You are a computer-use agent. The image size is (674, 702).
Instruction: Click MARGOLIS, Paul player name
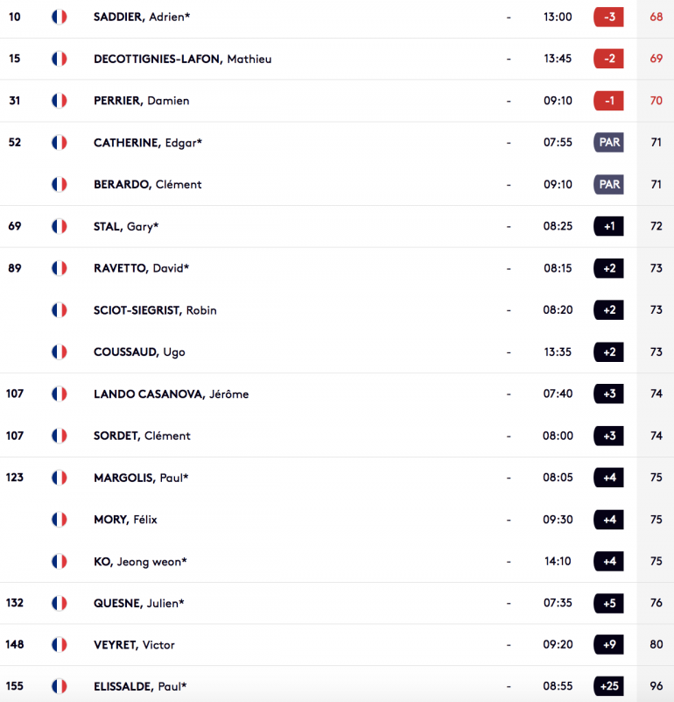(141, 478)
